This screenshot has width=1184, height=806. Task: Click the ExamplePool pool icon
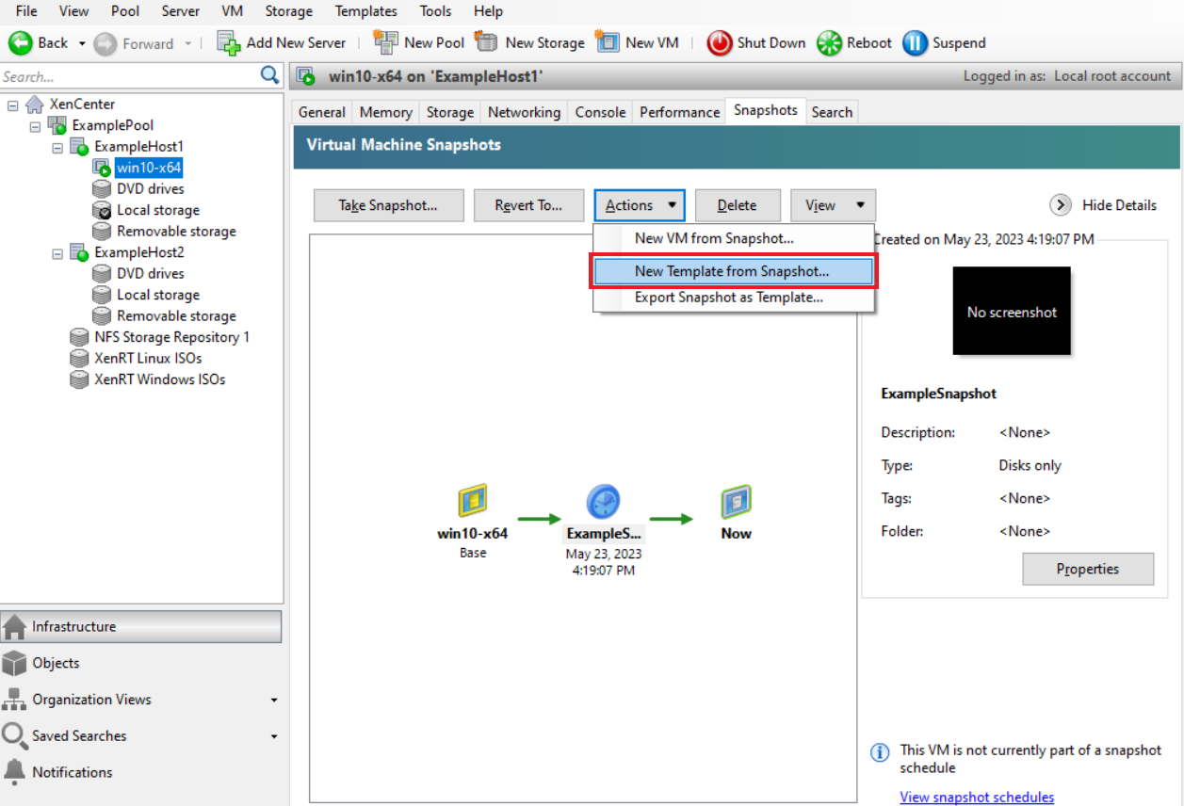57,125
